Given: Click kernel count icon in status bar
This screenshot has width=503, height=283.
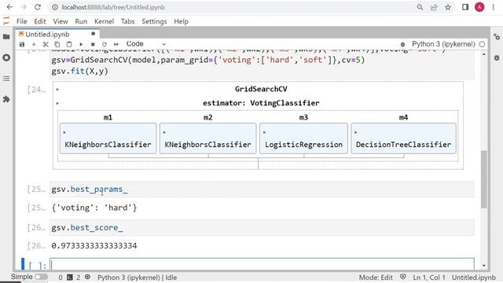Looking at the screenshot, I should (x=87, y=277).
